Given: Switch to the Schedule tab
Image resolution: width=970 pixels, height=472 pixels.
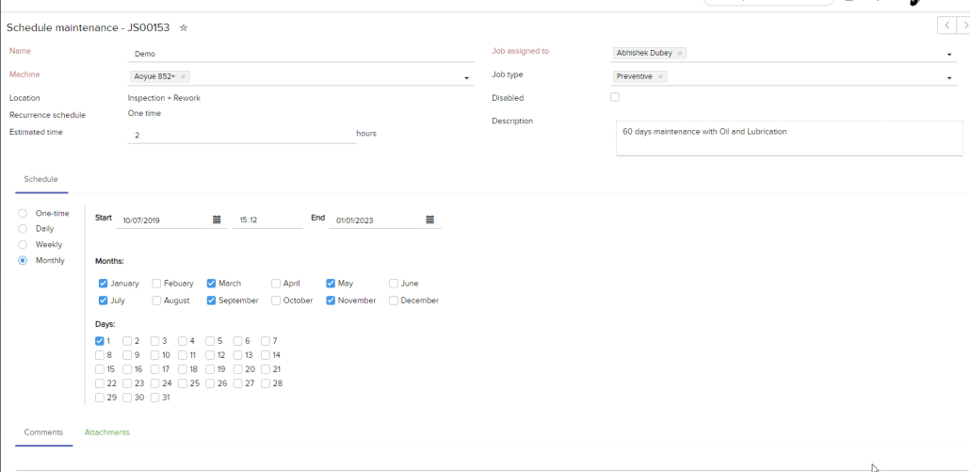Looking at the screenshot, I should [40, 179].
